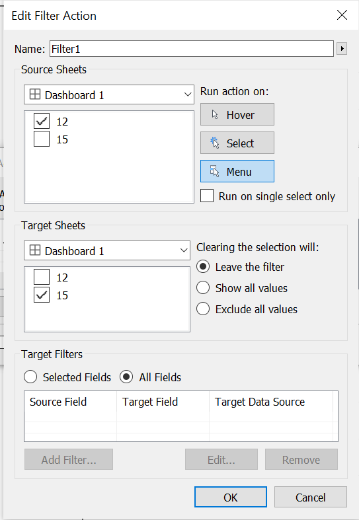Click the Hover cursor icon button
This screenshot has height=520, width=359.
point(215,115)
